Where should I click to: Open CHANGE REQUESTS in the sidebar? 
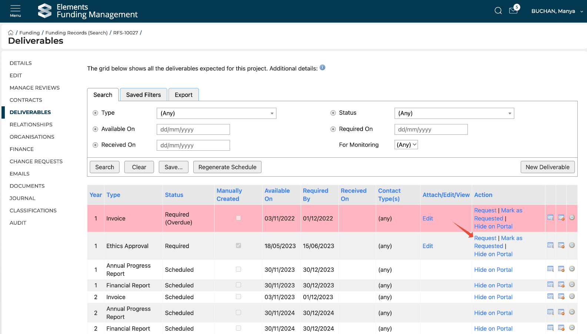(x=36, y=161)
